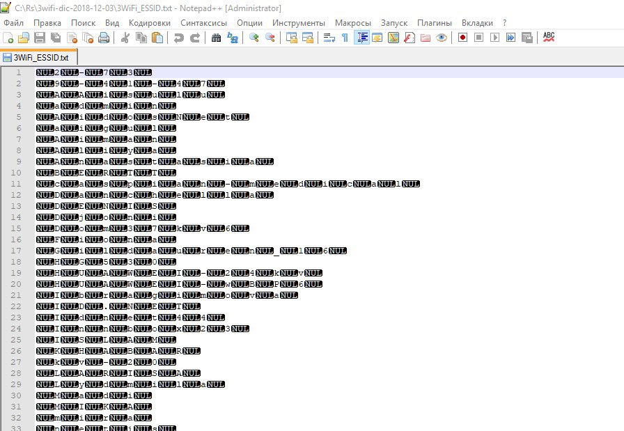Zoom out of the text
This screenshot has height=431, width=624.
pos(270,38)
